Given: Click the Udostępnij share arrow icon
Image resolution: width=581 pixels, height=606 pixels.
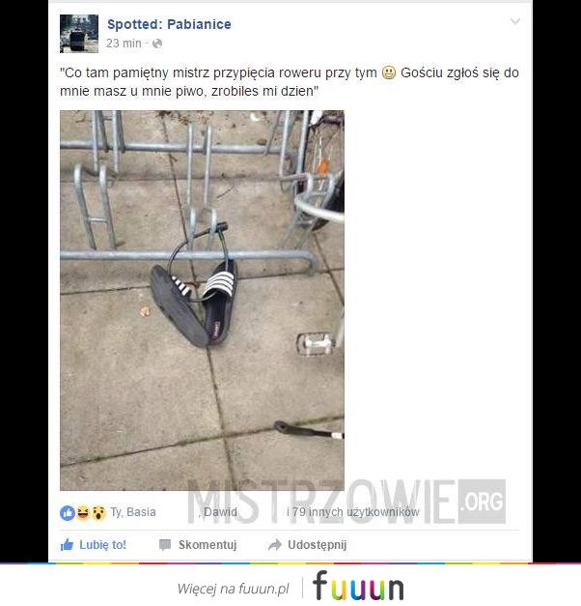Looking at the screenshot, I should 274,545.
